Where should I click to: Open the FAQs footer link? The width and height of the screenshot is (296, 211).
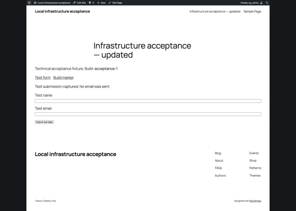coord(218,168)
